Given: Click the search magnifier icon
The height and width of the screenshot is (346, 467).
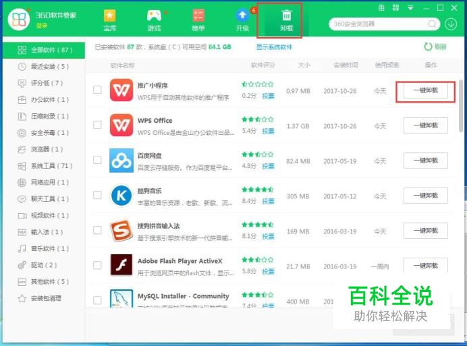Looking at the screenshot, I should pos(431,24).
